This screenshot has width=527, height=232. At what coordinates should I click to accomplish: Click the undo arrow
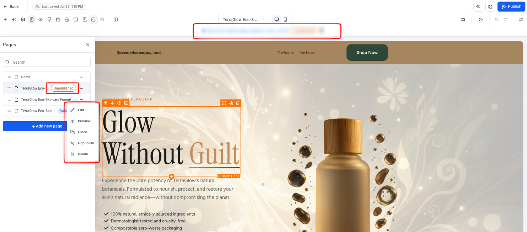click(x=496, y=20)
